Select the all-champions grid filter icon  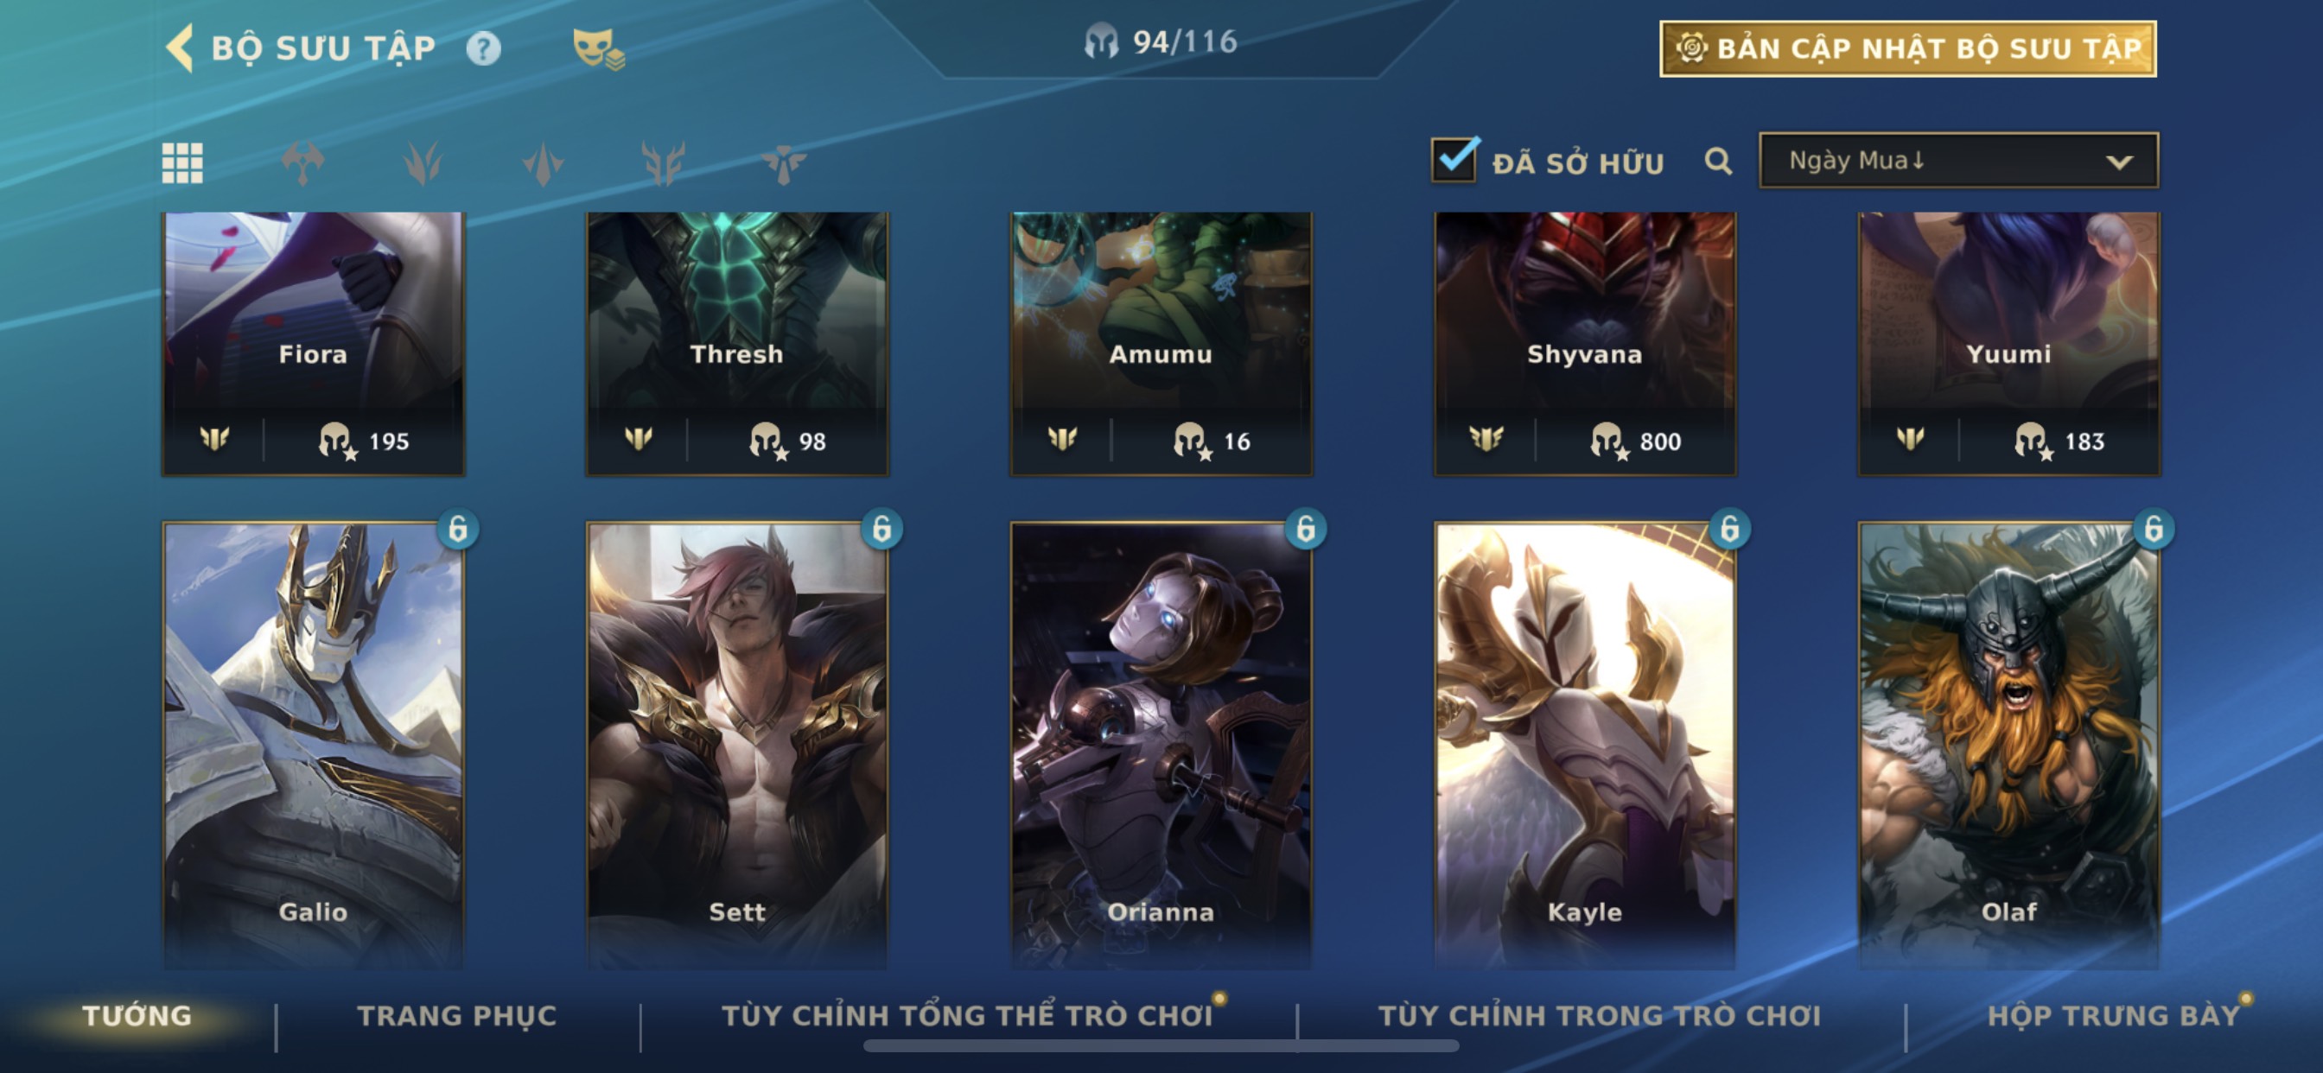click(x=182, y=163)
